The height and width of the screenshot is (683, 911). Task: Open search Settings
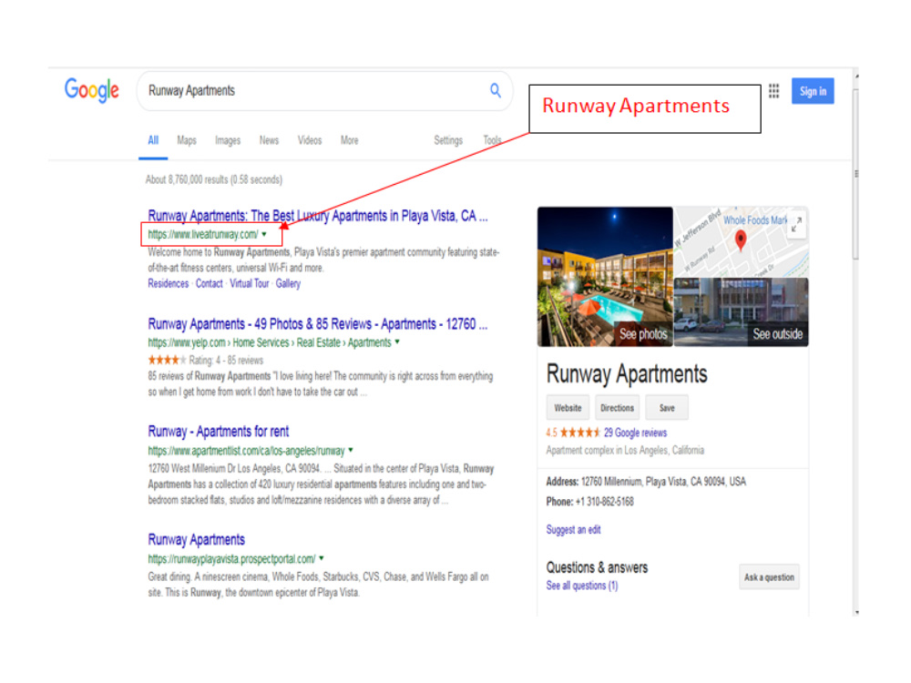tap(448, 140)
